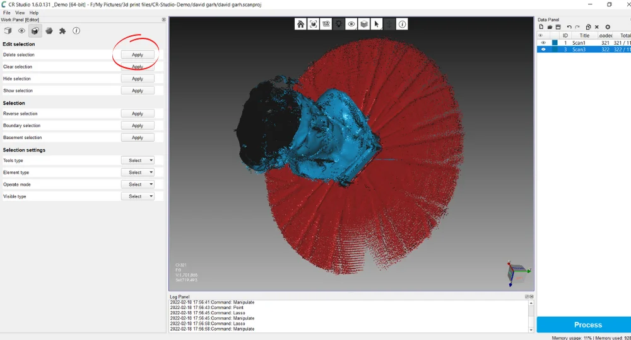Viewport: 631px width, 340px height.
Task: Click the delete X icon in Data Panel
Action: click(597, 27)
